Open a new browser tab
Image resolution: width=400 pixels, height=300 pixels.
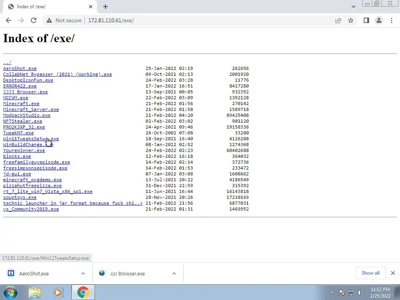105,7
